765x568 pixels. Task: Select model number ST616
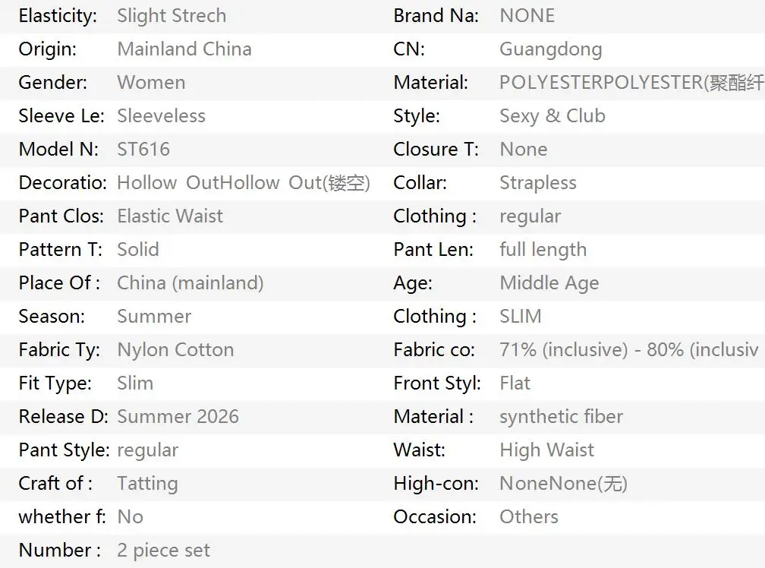click(x=143, y=150)
